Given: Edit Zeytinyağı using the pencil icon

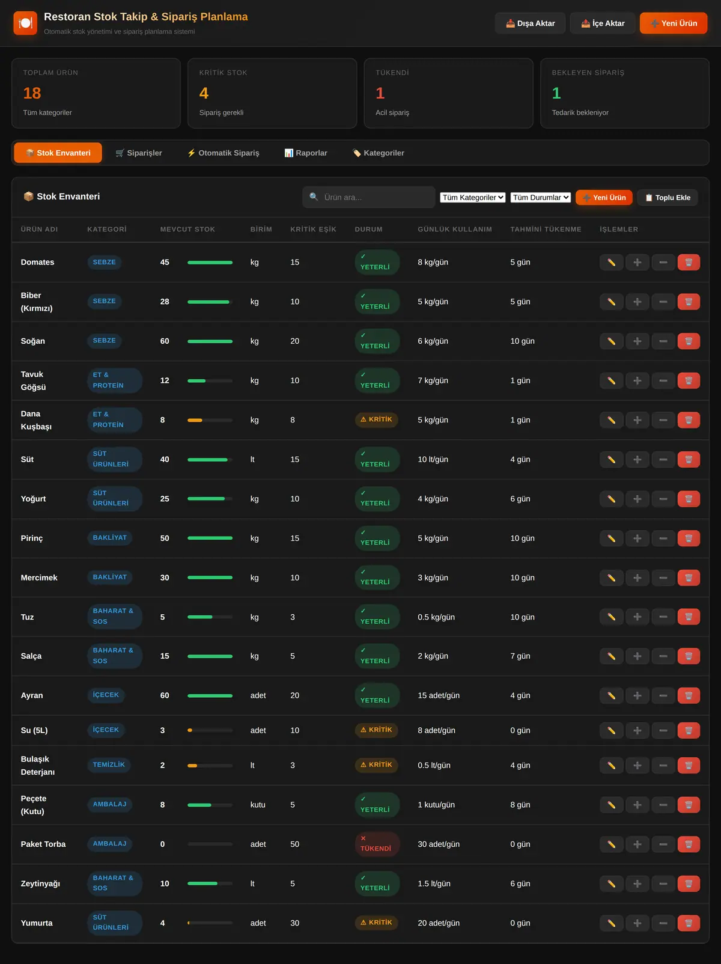Looking at the screenshot, I should (611, 883).
